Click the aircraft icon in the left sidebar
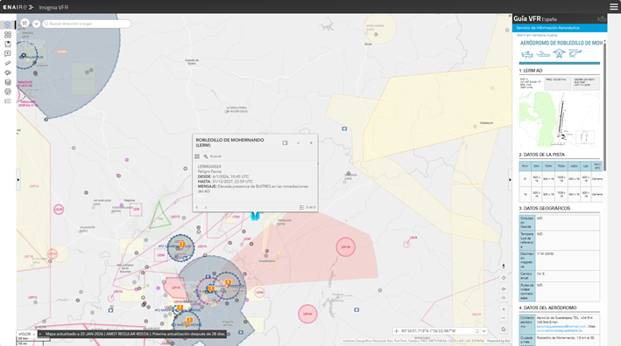Viewport: 621px width, 346px height. tap(8, 73)
